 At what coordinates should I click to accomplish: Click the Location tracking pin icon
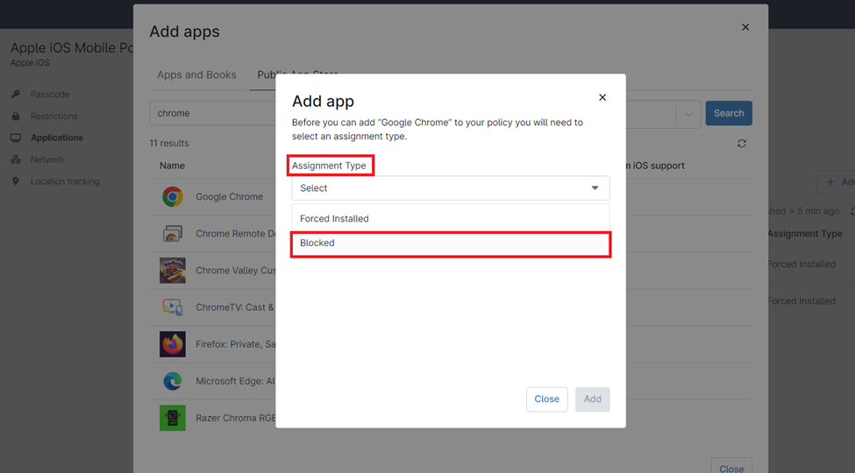click(x=16, y=181)
